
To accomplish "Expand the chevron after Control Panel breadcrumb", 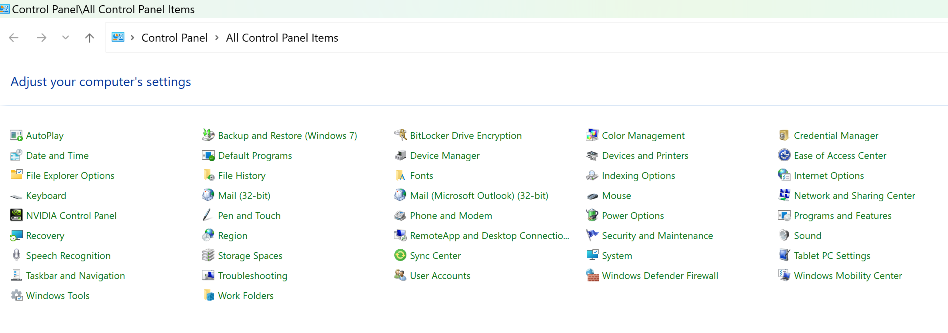I will [x=217, y=38].
